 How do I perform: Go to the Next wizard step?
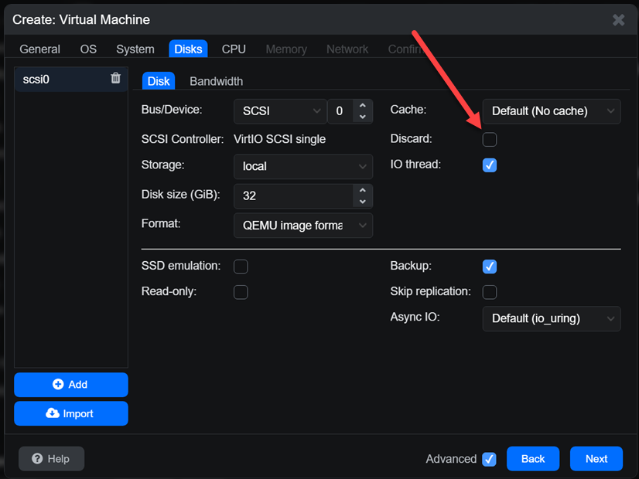[596, 459]
